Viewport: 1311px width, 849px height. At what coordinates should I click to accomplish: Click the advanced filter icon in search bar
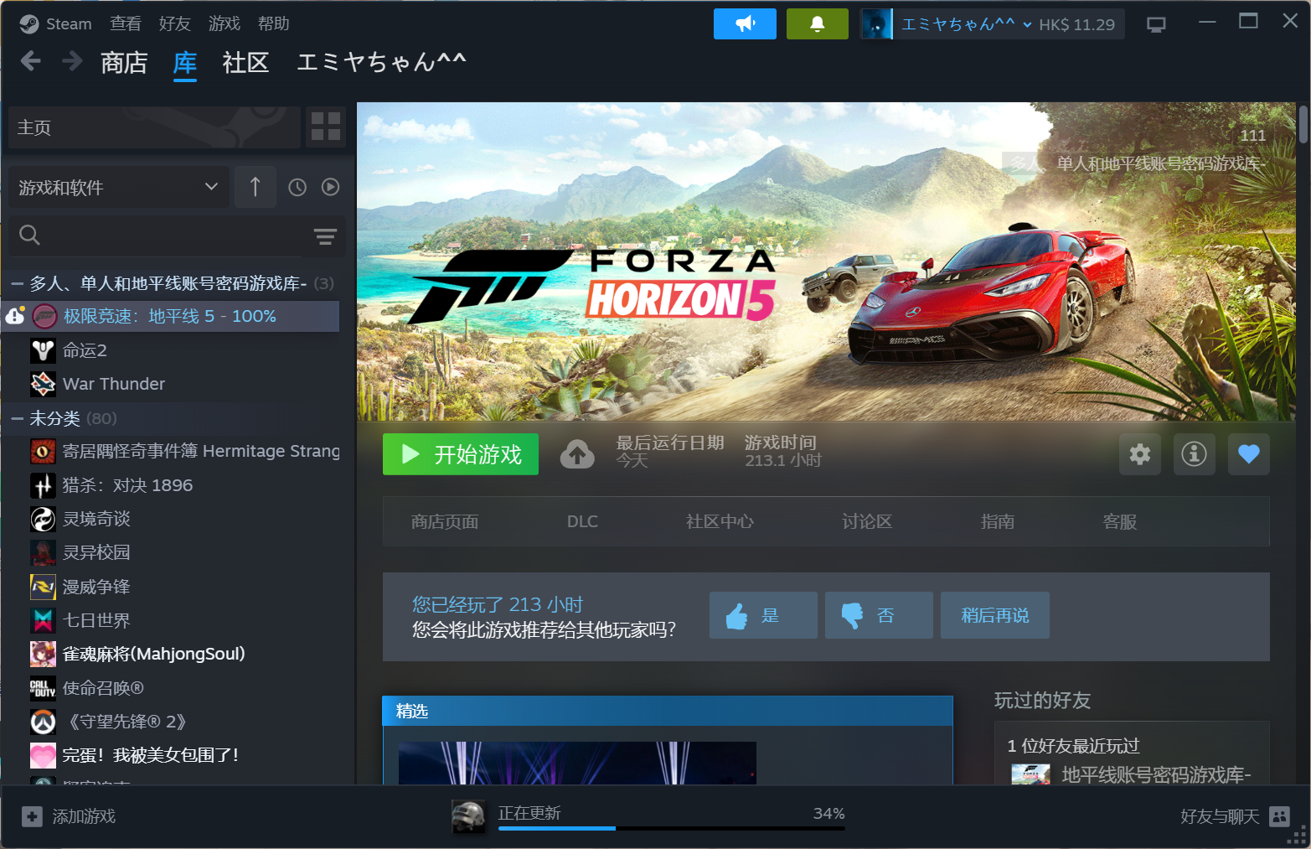click(x=325, y=236)
